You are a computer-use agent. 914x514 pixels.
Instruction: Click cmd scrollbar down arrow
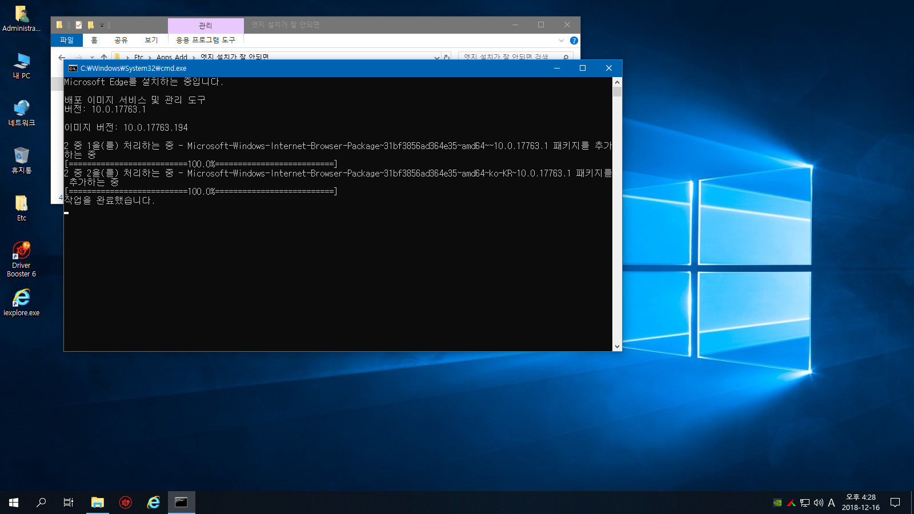pos(617,347)
